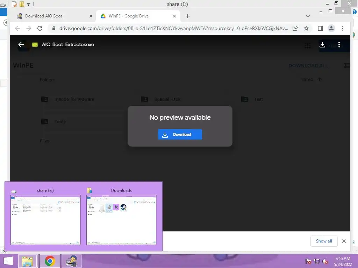Expand the Chrome tab search chevron
This screenshot has width=358, height=268.
[308, 16]
